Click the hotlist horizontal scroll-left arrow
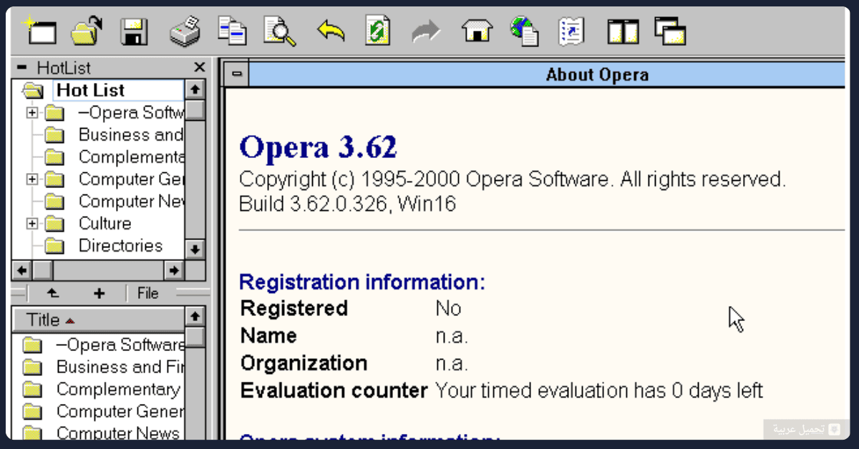The width and height of the screenshot is (859, 449). pos(22,270)
